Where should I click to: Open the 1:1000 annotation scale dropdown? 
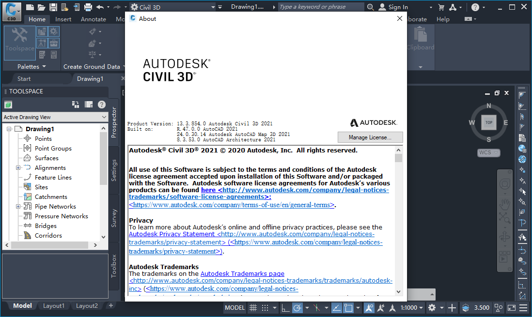pyautogui.click(x=411, y=307)
